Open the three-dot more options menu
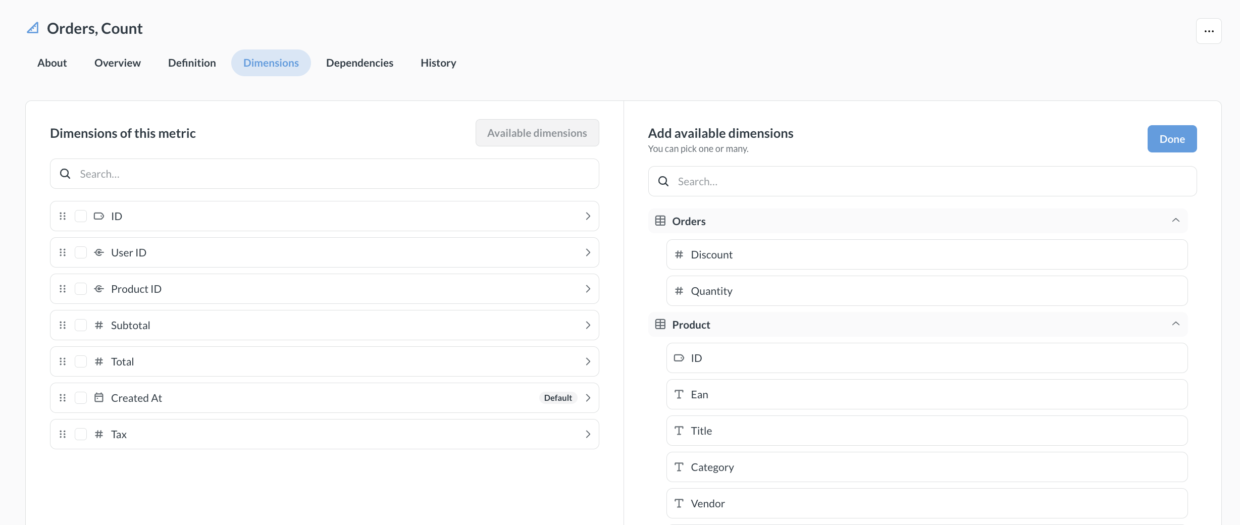The height and width of the screenshot is (525, 1240). coord(1209,31)
